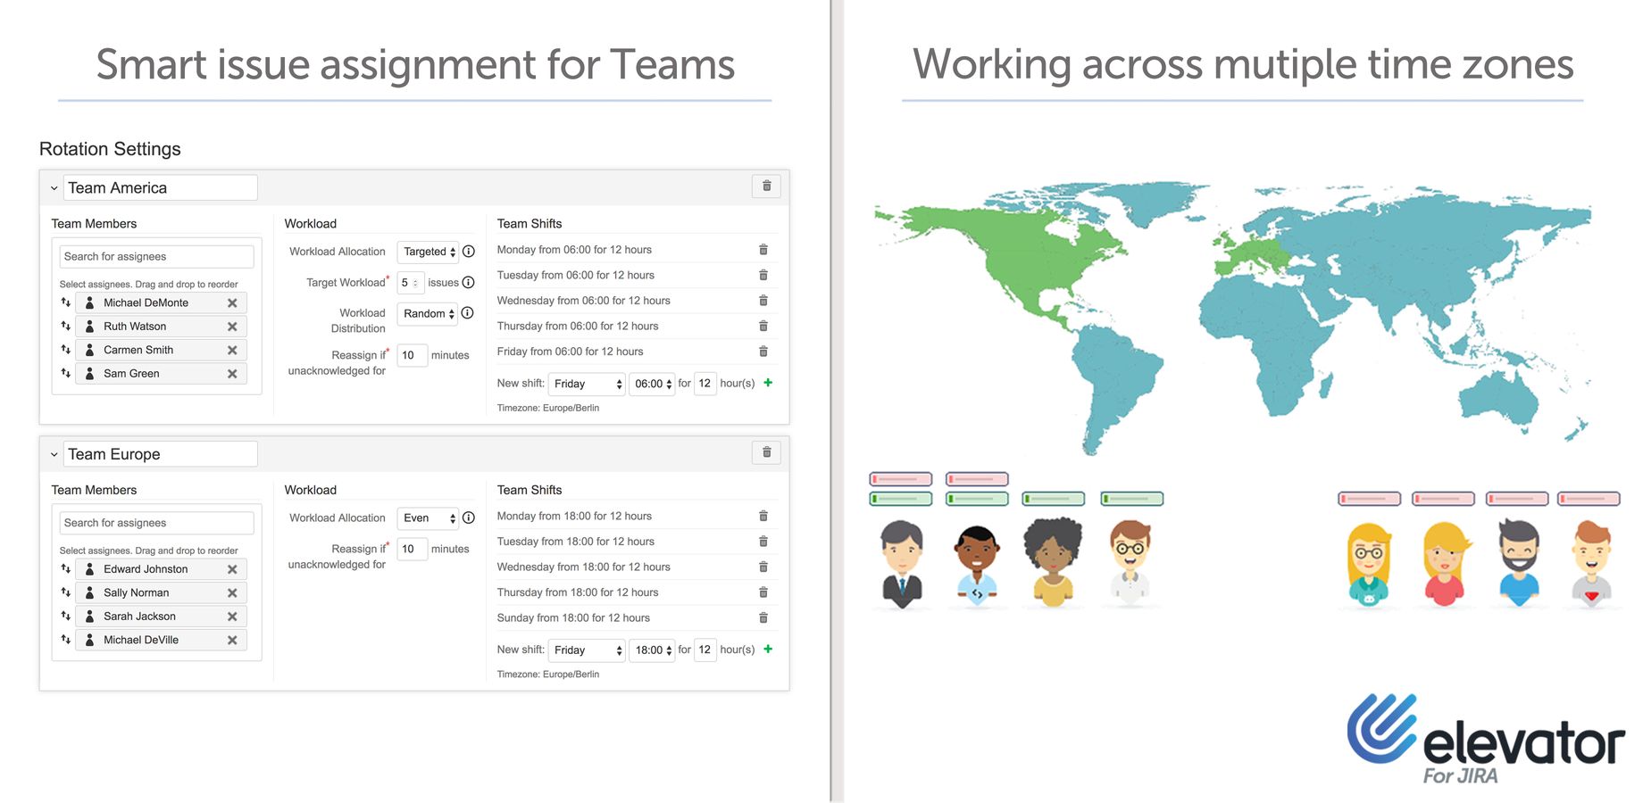Viewport: 1643px width, 803px height.
Task: Delete Monday 06:00 shift
Action: click(763, 250)
